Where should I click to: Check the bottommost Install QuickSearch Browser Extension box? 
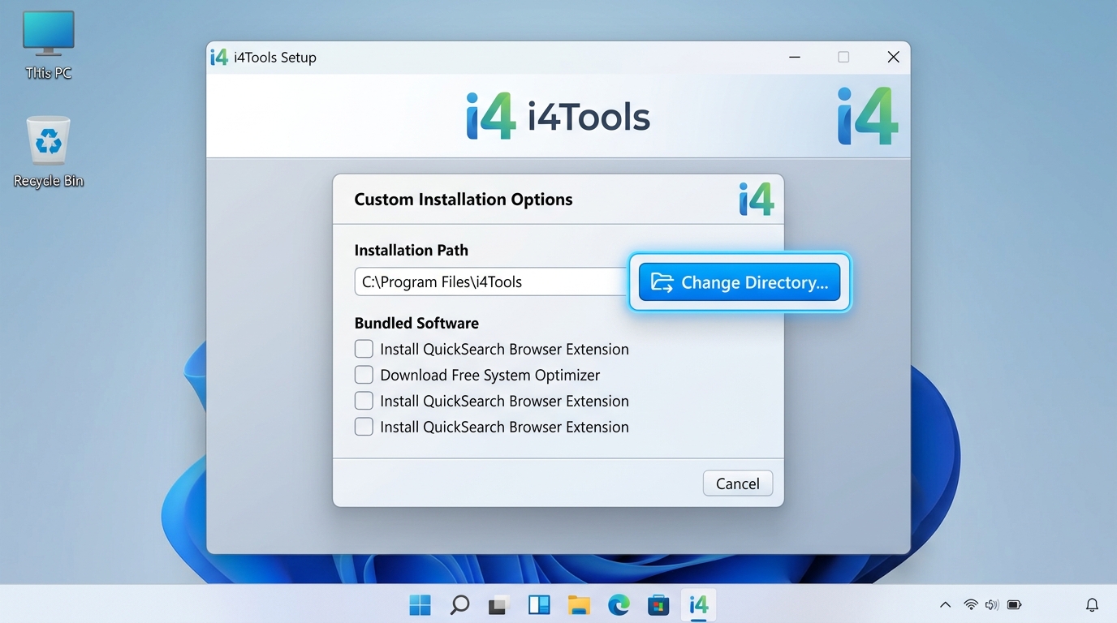(364, 427)
